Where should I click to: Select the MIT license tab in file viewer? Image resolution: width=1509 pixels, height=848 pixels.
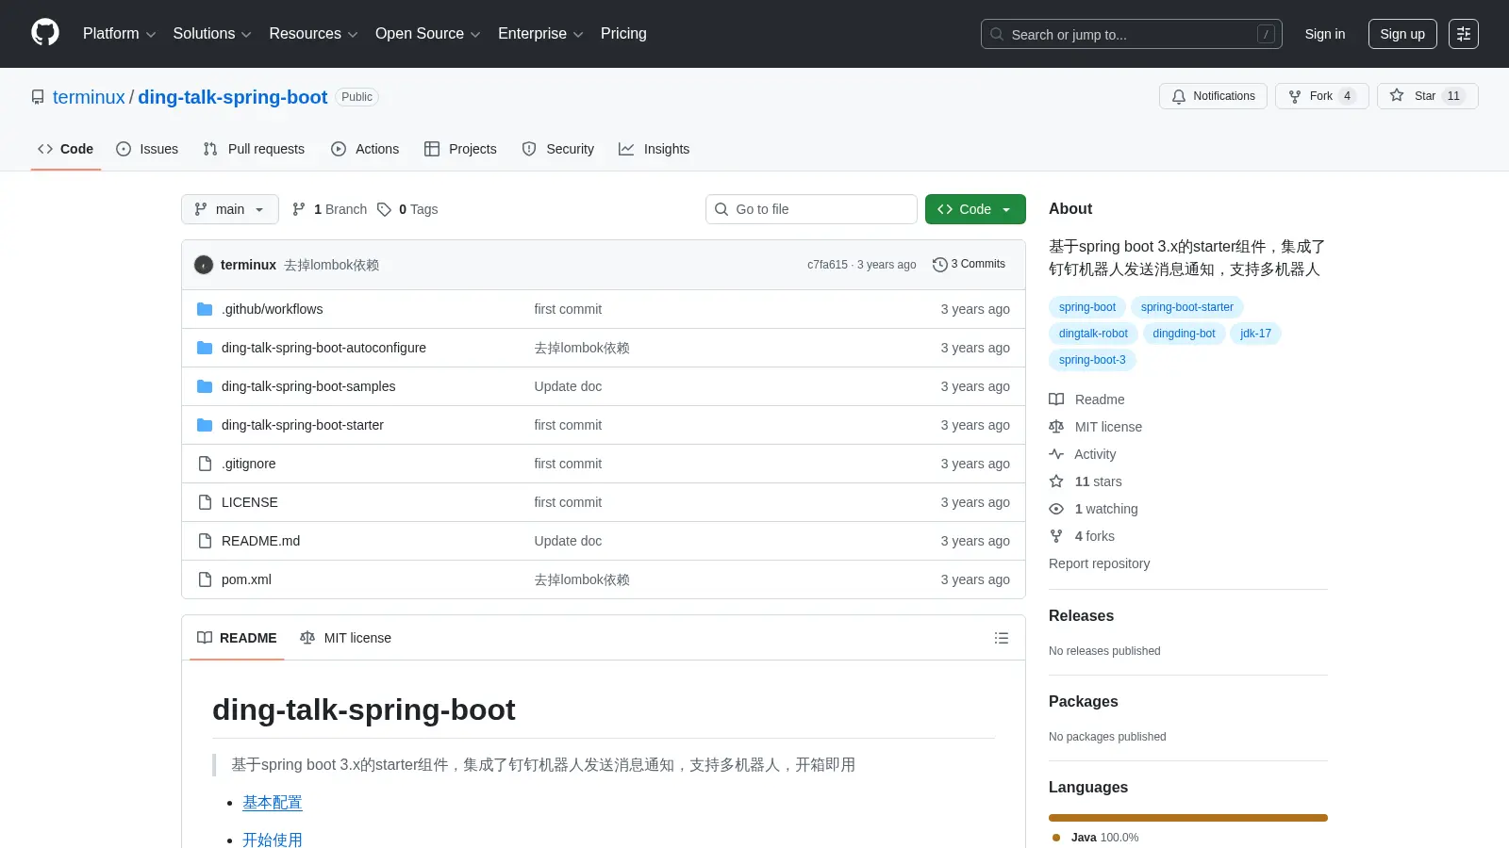tap(345, 638)
